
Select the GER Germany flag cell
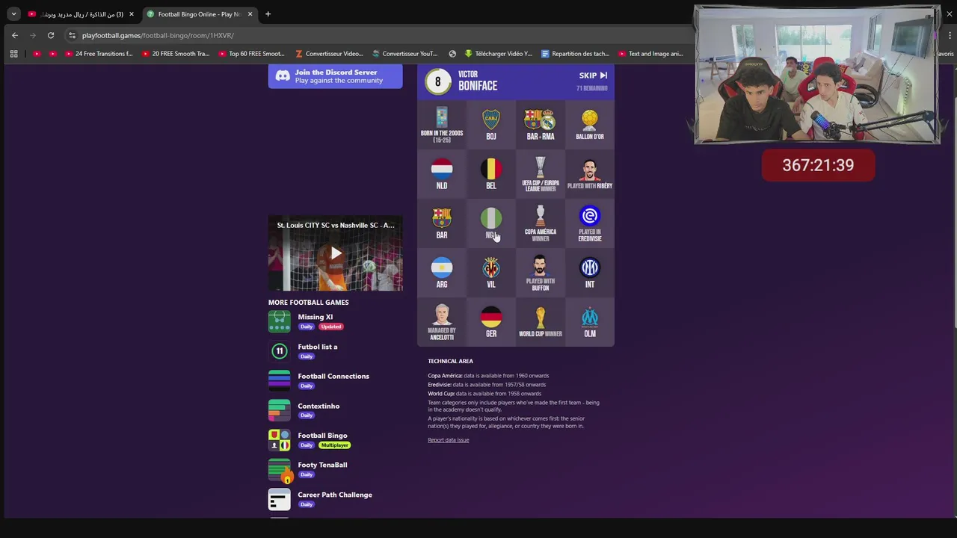[x=491, y=322]
